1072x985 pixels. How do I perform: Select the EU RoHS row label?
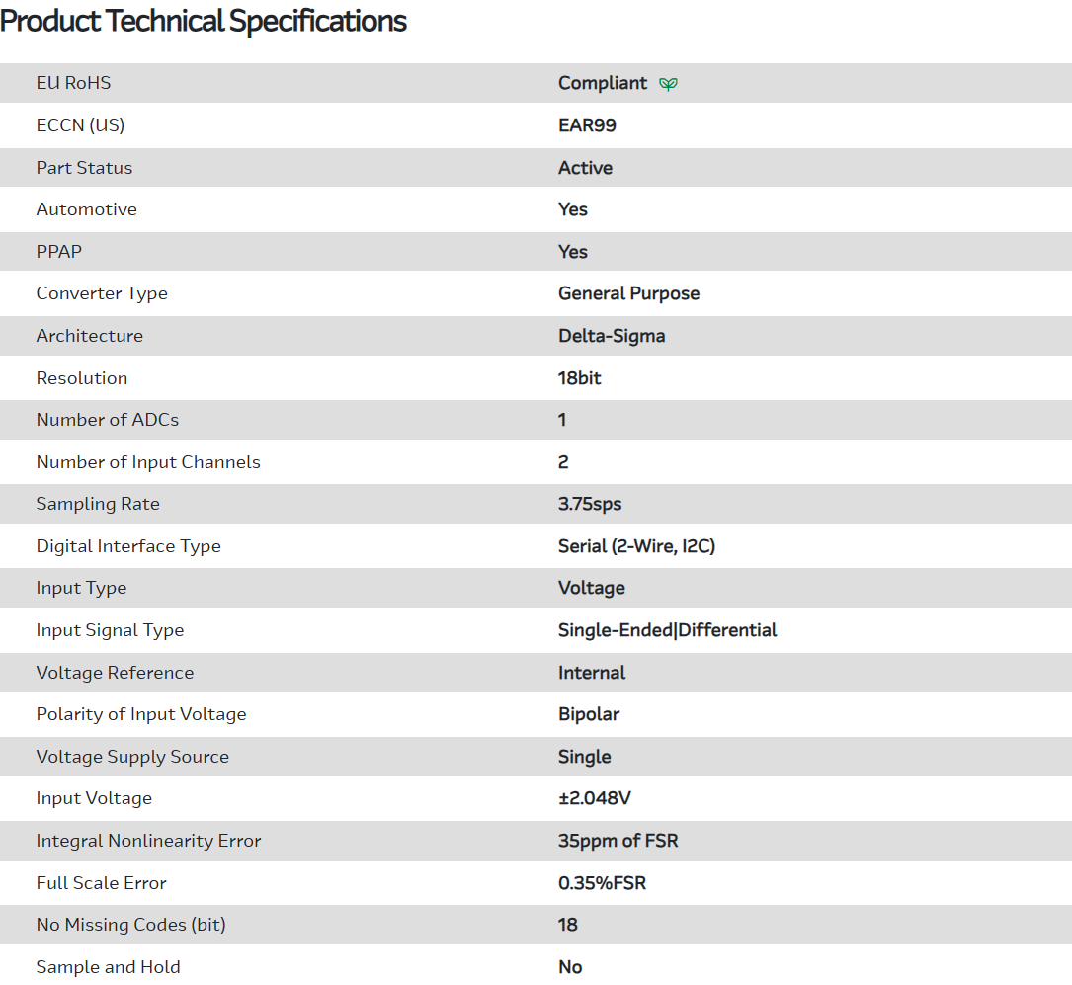click(x=73, y=83)
